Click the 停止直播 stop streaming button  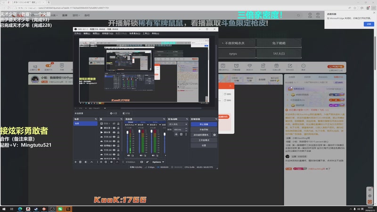click(204, 124)
